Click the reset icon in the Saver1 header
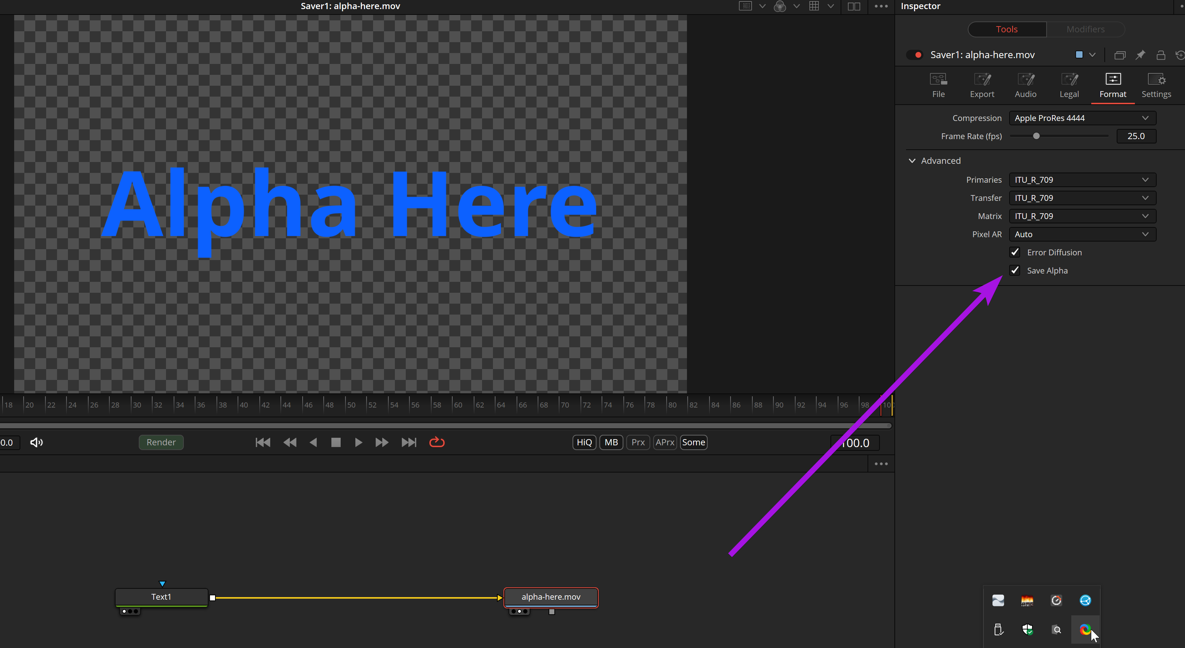 click(x=1180, y=55)
